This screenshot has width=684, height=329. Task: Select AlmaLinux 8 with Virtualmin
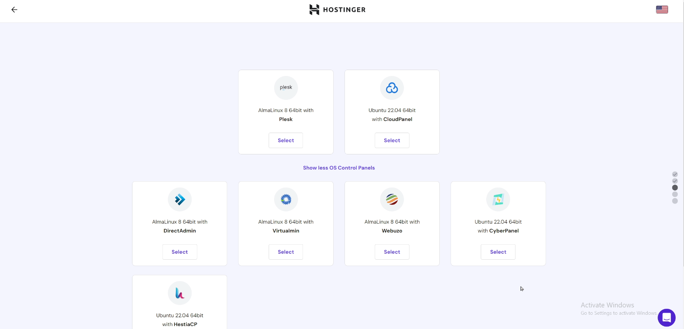pos(286,252)
